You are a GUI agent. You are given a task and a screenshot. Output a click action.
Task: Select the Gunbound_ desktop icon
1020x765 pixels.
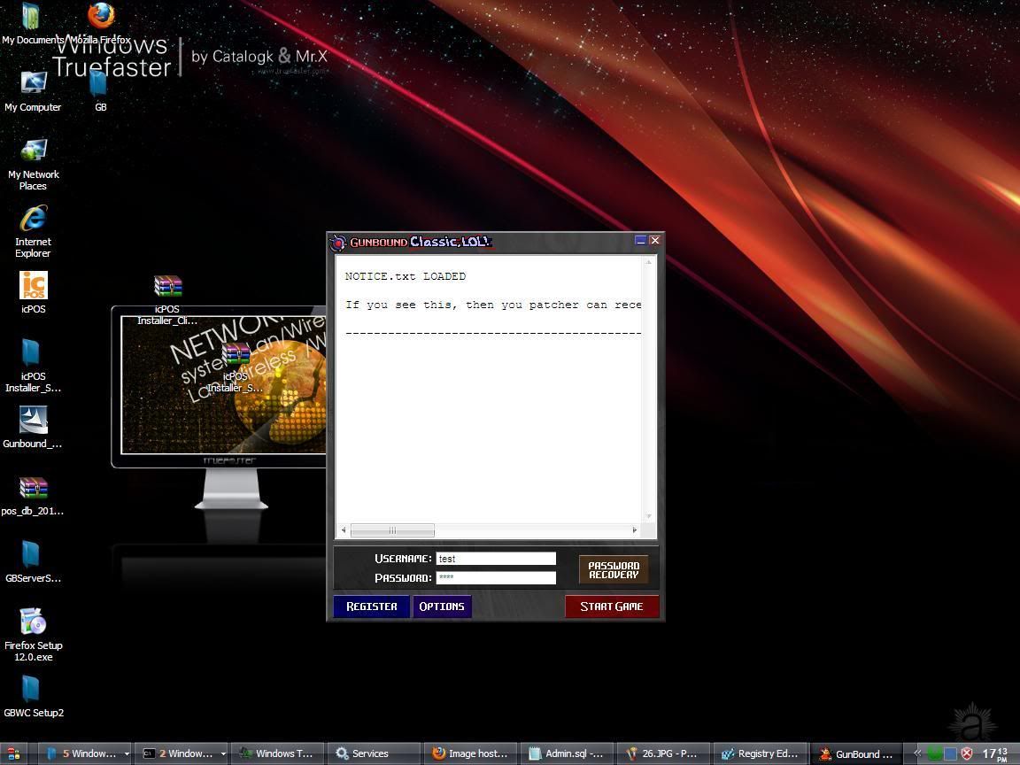33,421
